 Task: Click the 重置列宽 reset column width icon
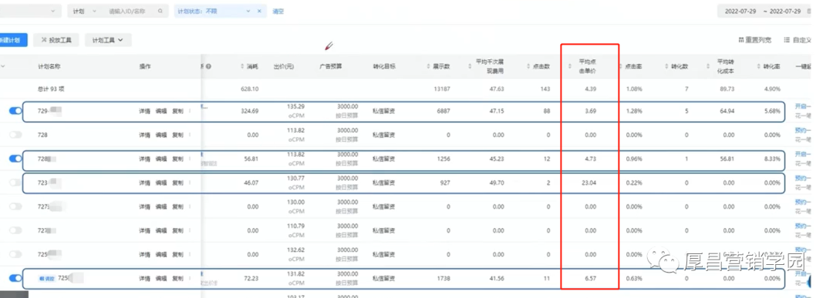click(x=741, y=40)
